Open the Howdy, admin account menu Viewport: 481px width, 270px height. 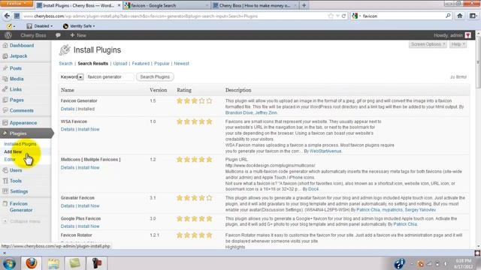coord(452,35)
